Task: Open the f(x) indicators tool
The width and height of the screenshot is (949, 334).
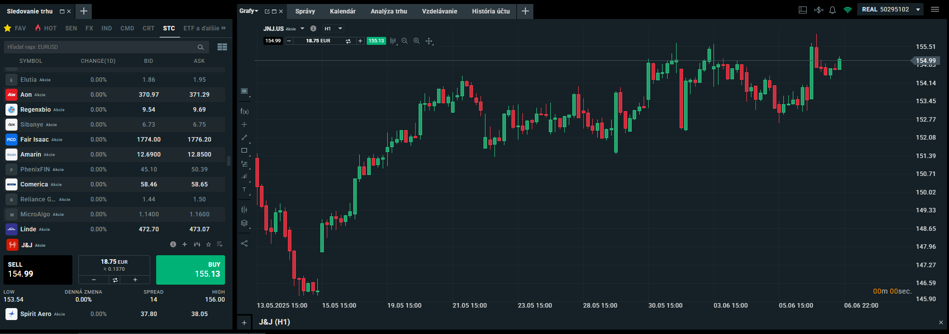Action: pyautogui.click(x=244, y=111)
